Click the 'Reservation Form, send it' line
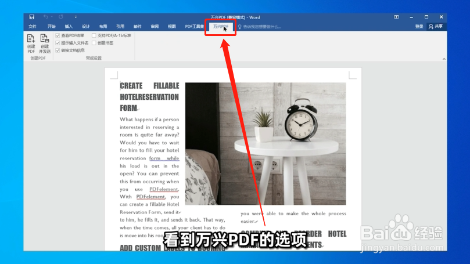 [x=149, y=212]
